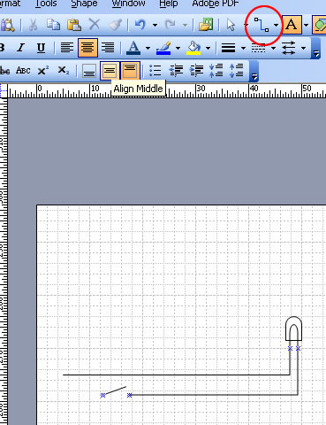Decrease the text indent
Viewport: 326px width, 425px height.
tap(176, 71)
